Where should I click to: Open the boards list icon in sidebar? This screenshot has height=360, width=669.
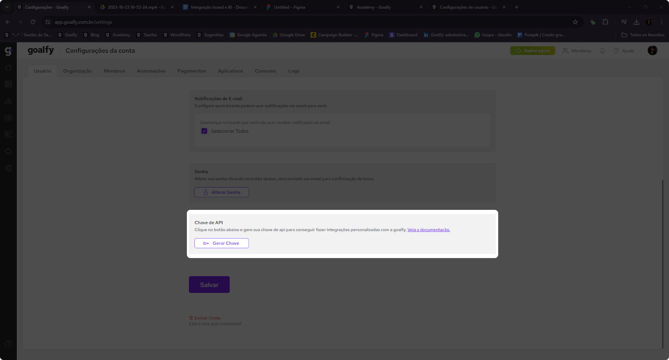[8, 84]
